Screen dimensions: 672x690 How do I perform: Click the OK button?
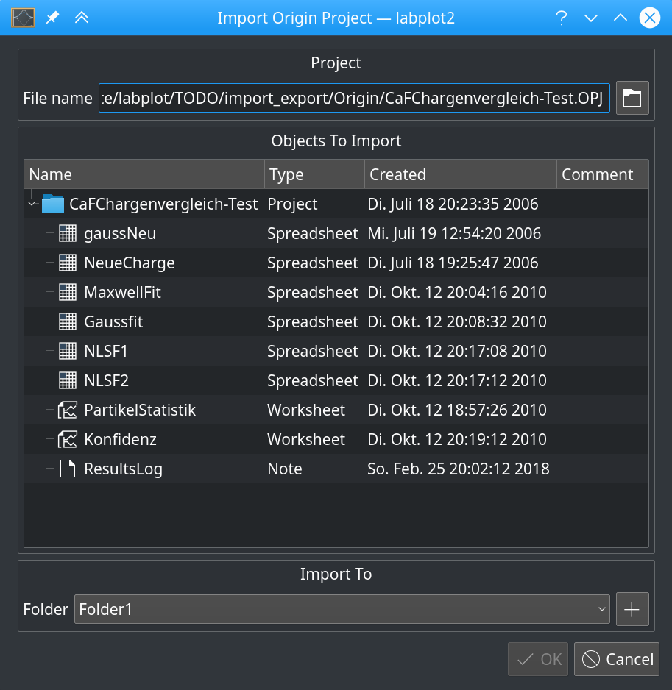tap(537, 658)
